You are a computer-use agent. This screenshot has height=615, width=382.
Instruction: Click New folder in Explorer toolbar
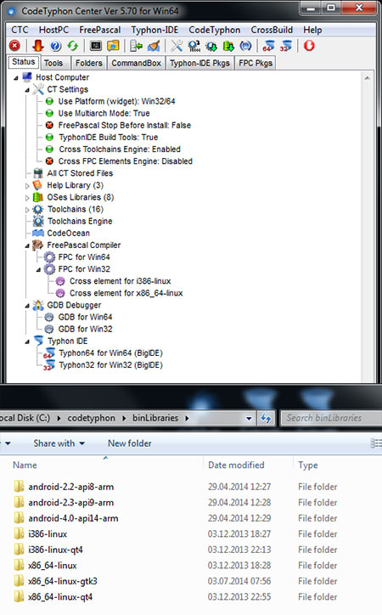(x=130, y=443)
